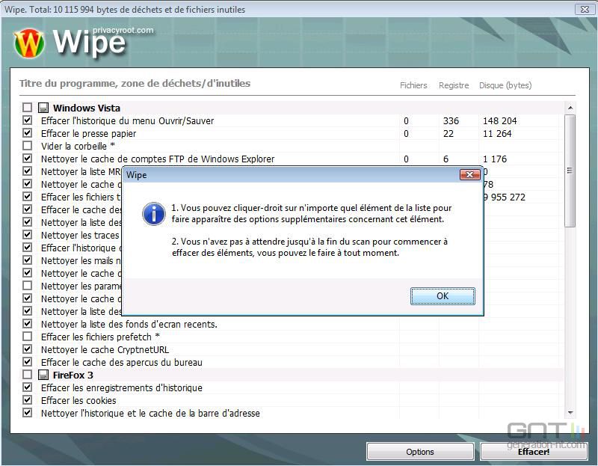Image resolution: width=598 pixels, height=466 pixels.
Task: Uncheck Nettoyer le cache CryptnetURL
Action: 27,349
